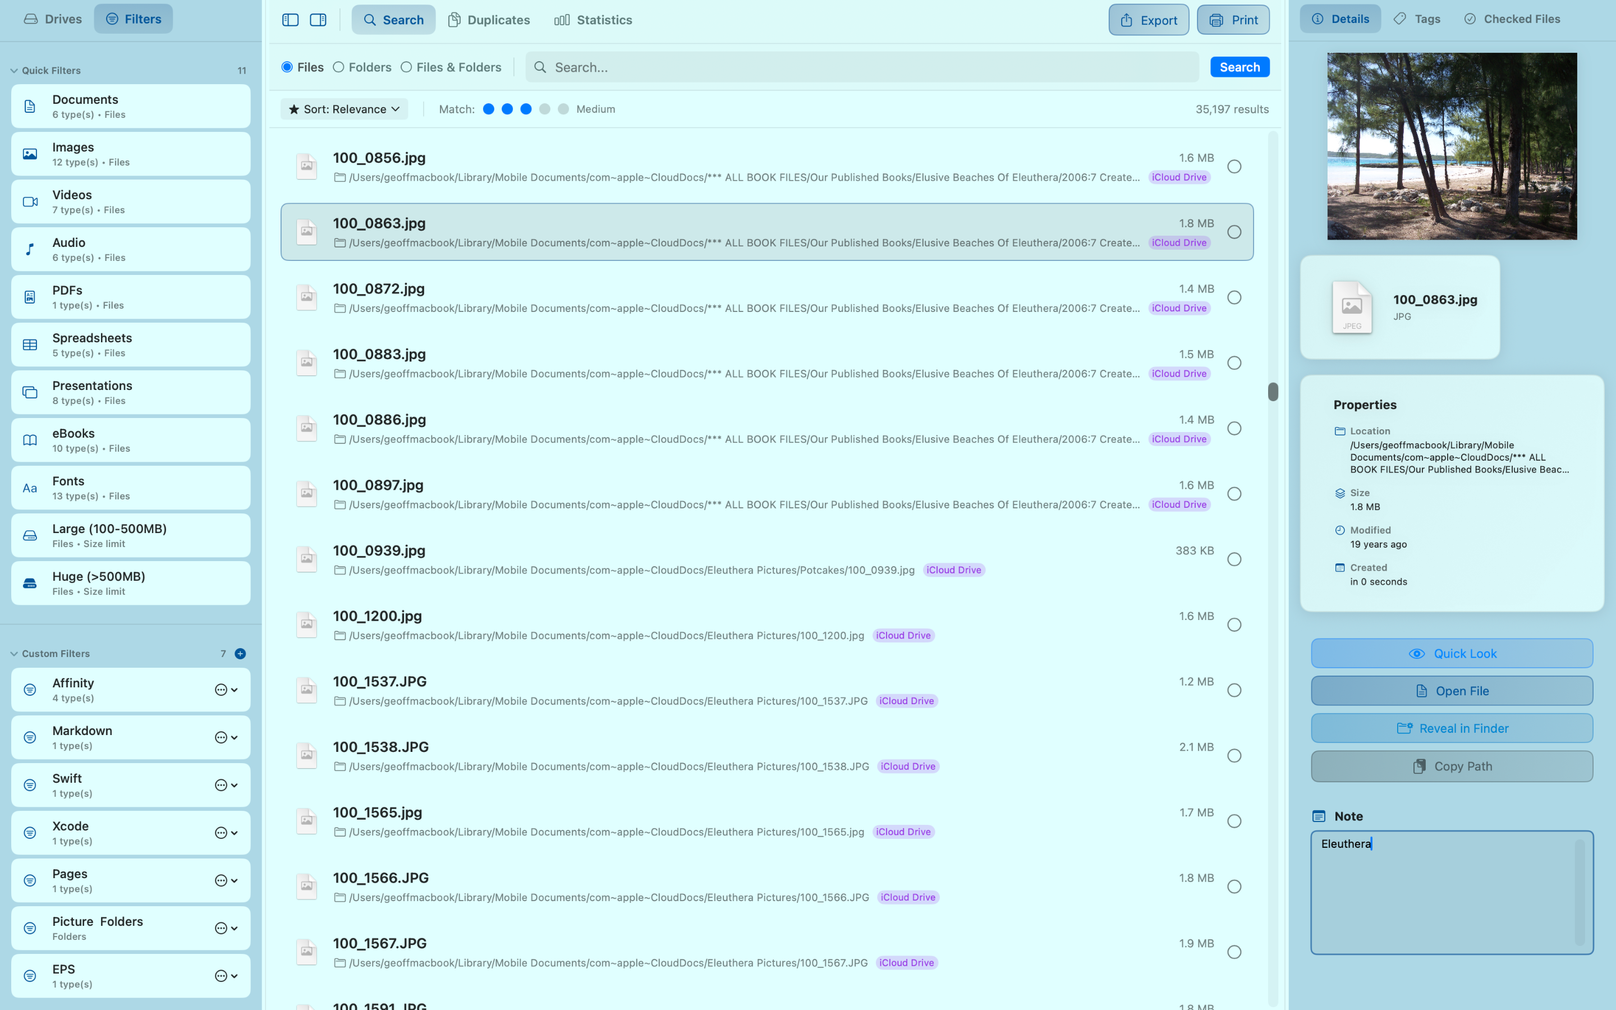1616x1010 pixels.
Task: Open the Swift filter options menu
Action: pos(226,785)
